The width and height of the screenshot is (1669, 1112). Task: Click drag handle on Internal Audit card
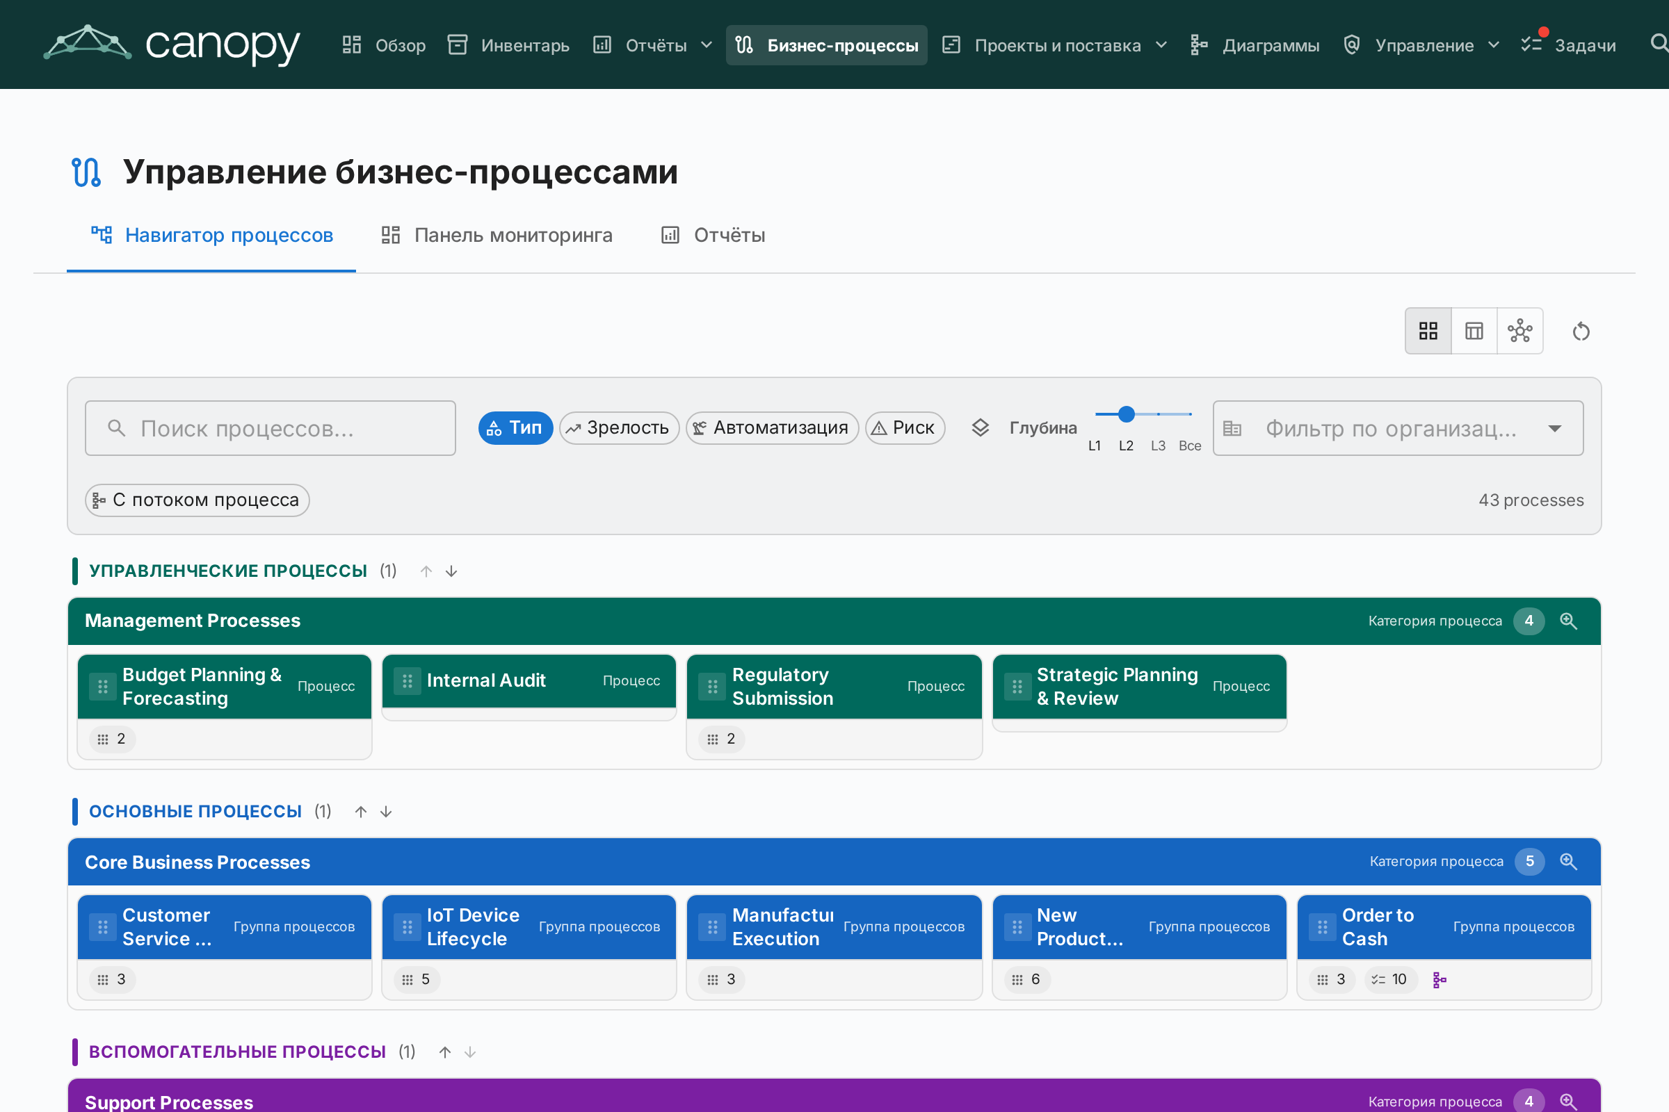(x=408, y=681)
